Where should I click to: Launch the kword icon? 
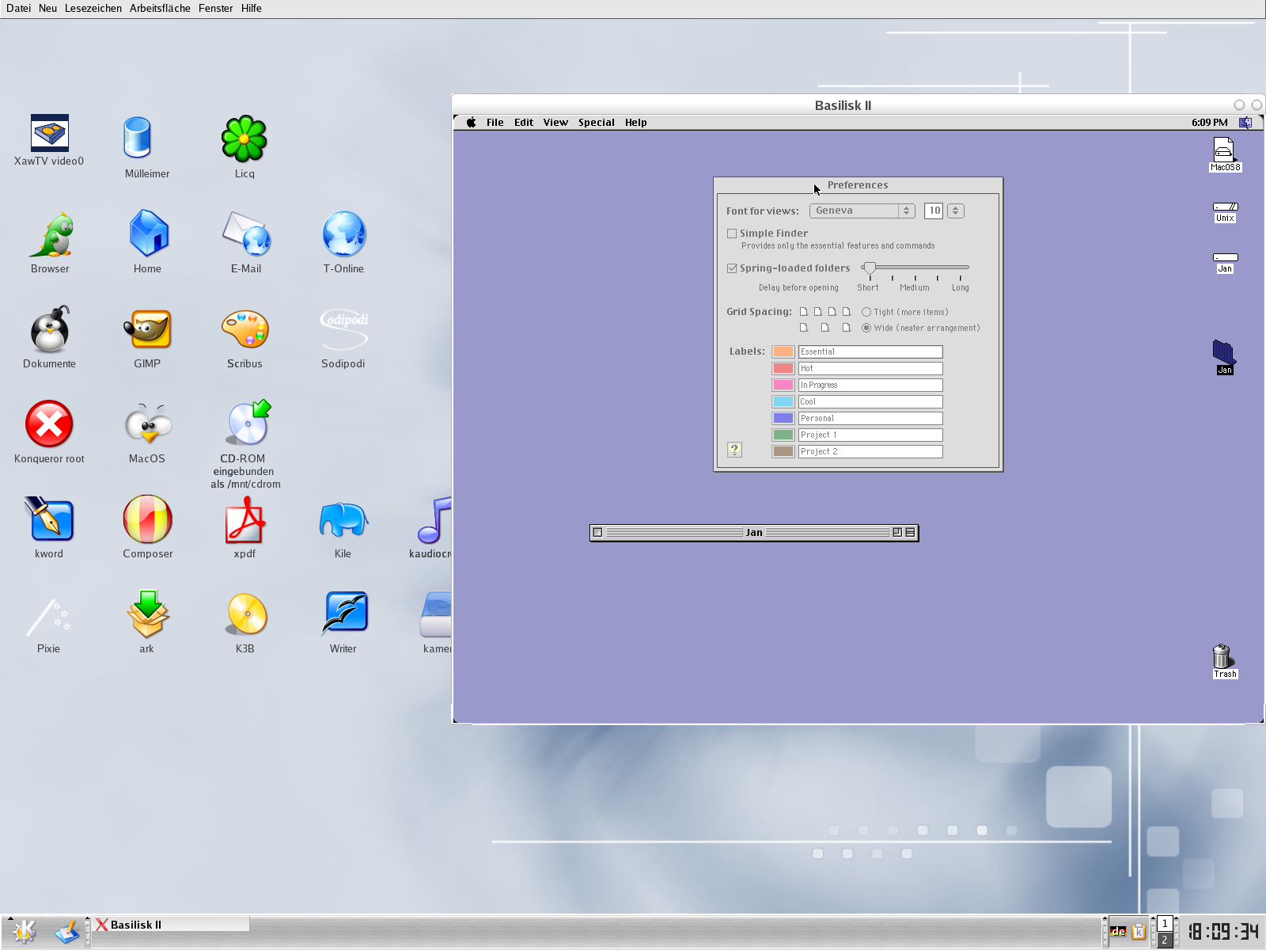[49, 519]
